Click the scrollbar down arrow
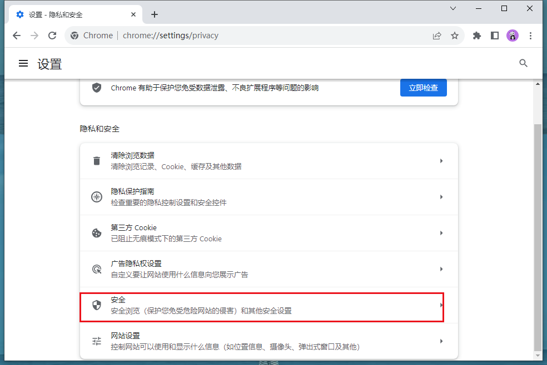The width and height of the screenshot is (547, 365). (538, 356)
